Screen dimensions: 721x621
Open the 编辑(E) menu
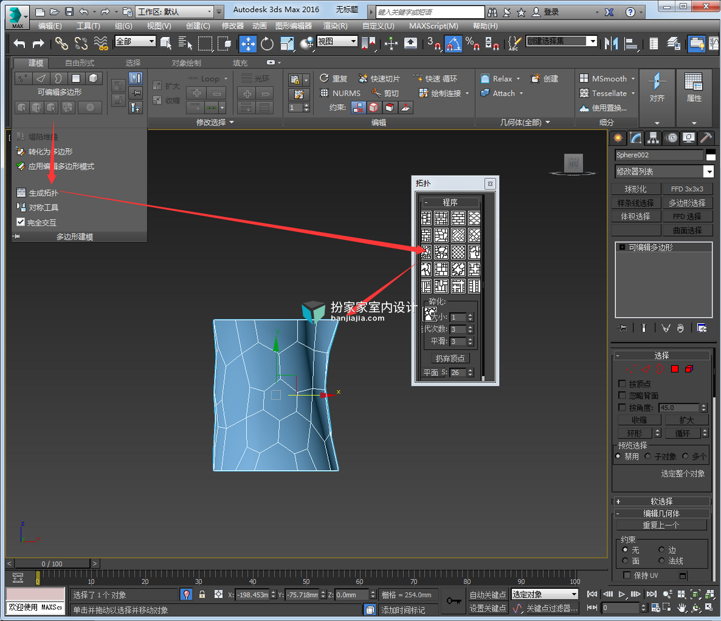pyautogui.click(x=50, y=25)
